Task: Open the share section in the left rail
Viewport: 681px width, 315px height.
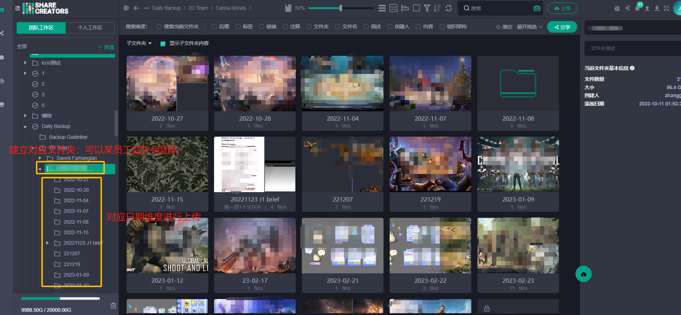Action: pyautogui.click(x=2, y=33)
